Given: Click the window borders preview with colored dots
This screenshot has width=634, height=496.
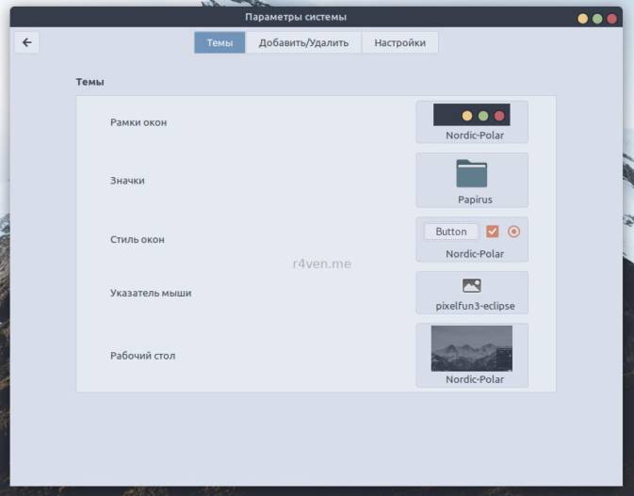Looking at the screenshot, I should [472, 115].
